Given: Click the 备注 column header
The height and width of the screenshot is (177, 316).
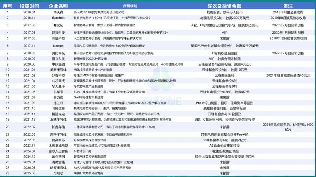Looking at the screenshot, I should pos(288,6).
